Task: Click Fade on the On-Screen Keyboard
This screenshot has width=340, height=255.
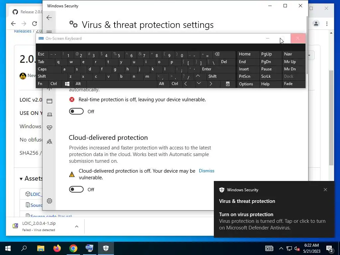Action: tap(294, 84)
